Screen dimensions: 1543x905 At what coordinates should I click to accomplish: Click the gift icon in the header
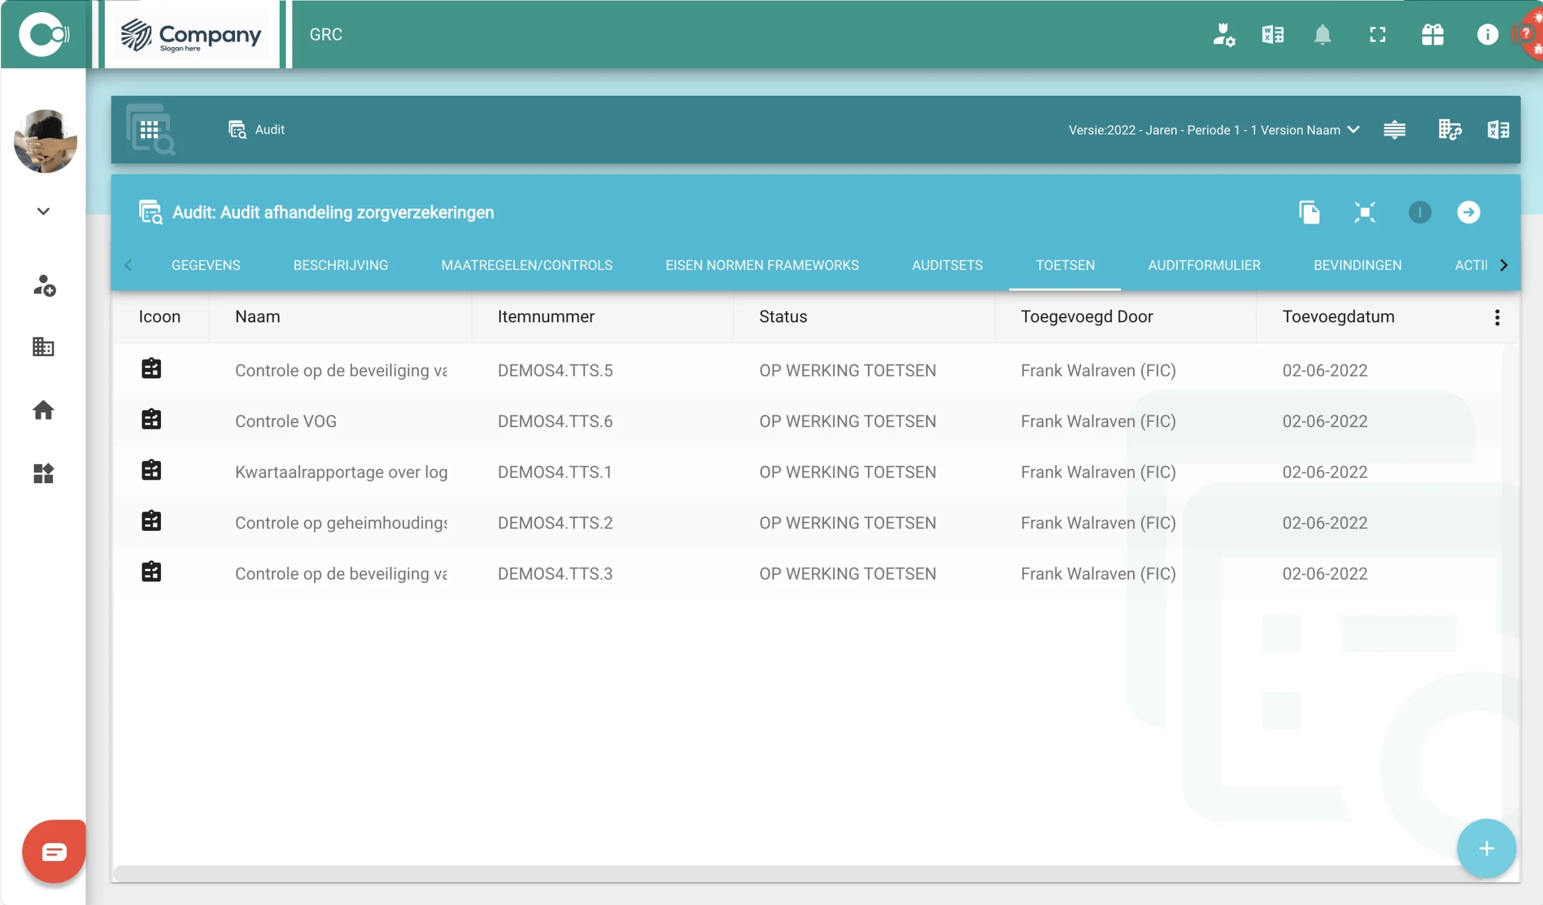pyautogui.click(x=1433, y=34)
